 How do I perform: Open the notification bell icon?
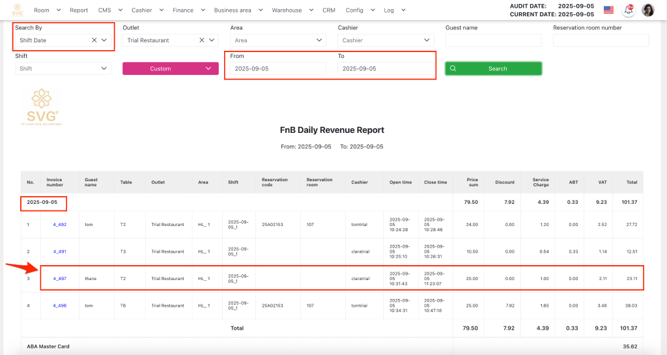[x=629, y=10]
